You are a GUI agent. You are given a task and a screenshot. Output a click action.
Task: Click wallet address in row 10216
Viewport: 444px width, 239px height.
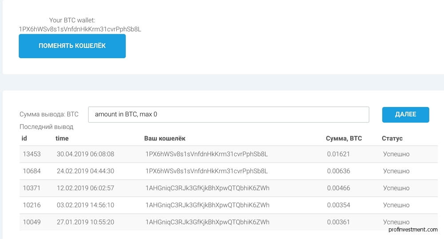point(207,205)
